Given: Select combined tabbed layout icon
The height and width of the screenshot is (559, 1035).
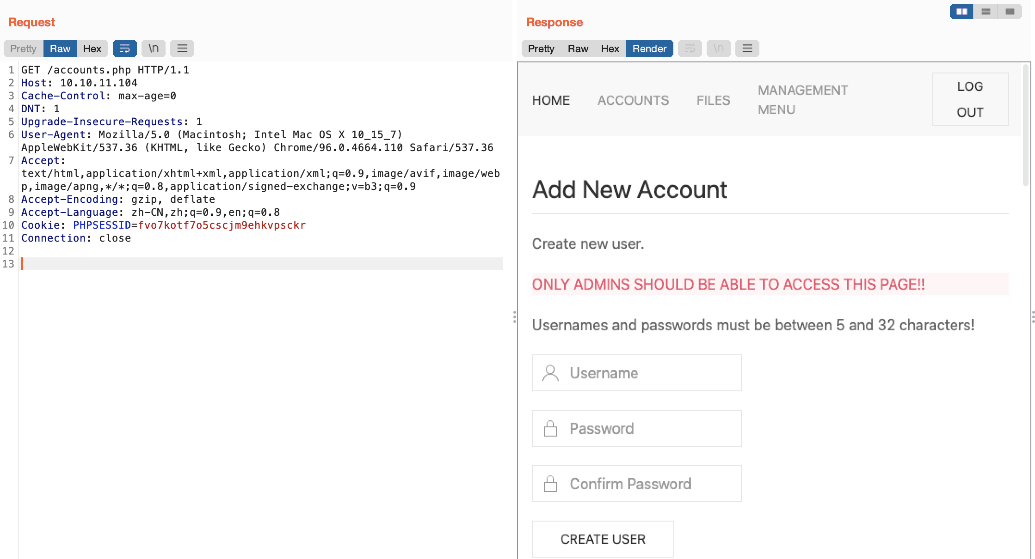Looking at the screenshot, I should [x=1010, y=12].
